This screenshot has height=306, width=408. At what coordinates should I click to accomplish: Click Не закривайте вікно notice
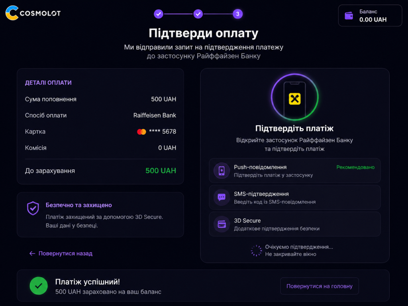tap(290, 254)
